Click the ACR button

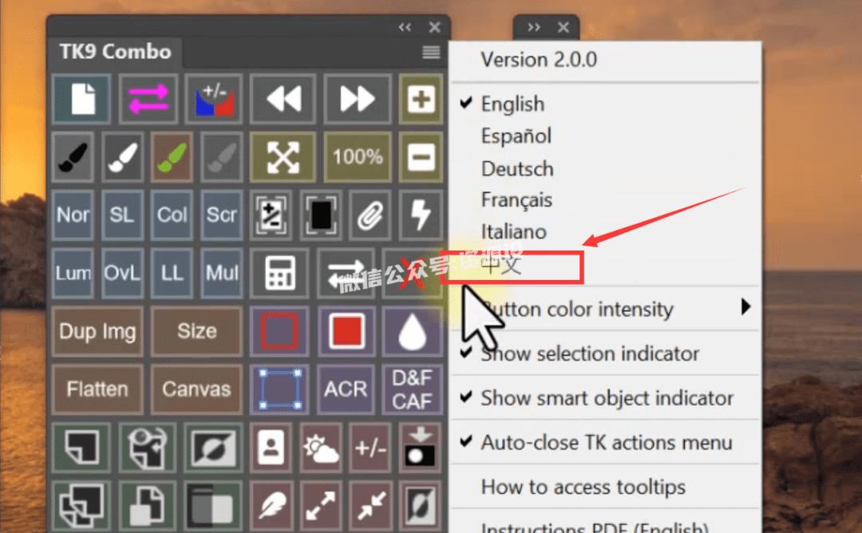pos(346,389)
